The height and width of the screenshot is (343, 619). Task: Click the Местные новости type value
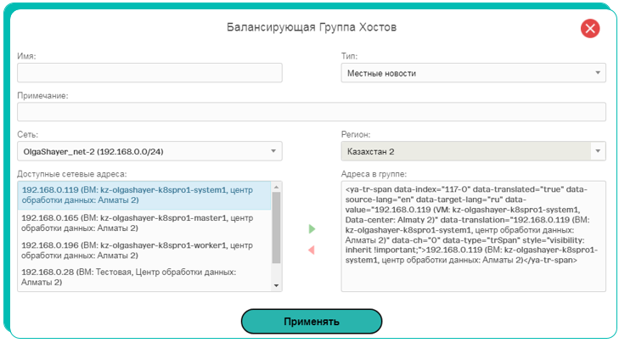pyautogui.click(x=381, y=73)
